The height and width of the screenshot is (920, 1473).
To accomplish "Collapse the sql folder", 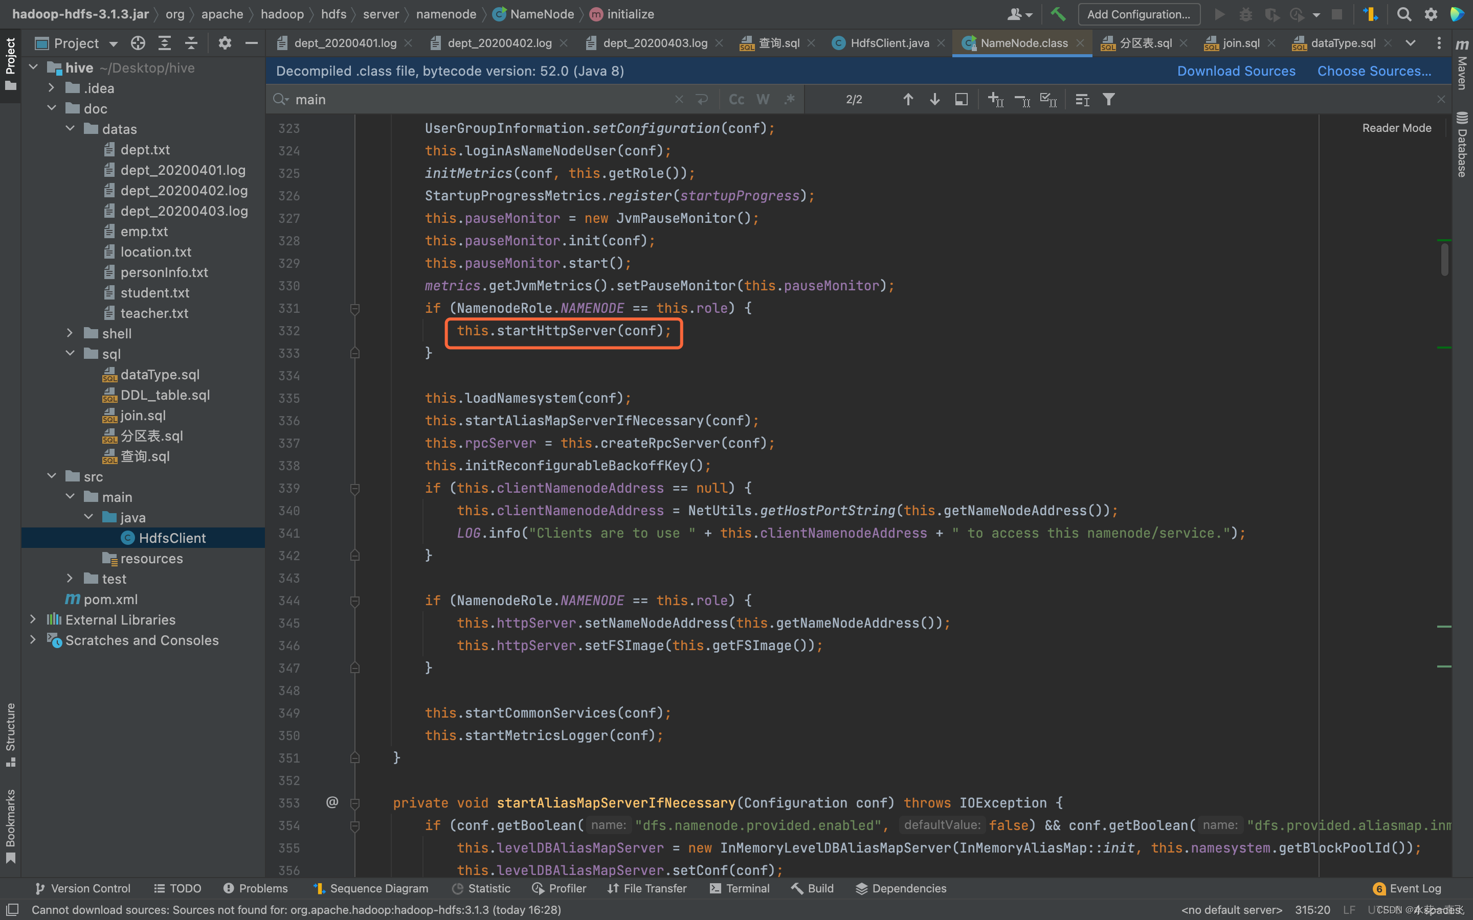I will pyautogui.click(x=70, y=354).
